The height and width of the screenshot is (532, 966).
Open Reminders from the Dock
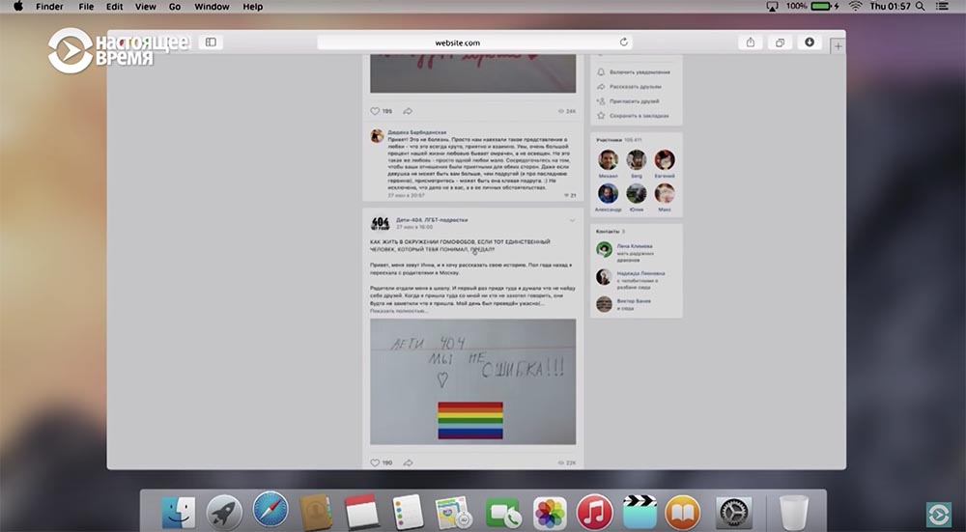pos(408,513)
